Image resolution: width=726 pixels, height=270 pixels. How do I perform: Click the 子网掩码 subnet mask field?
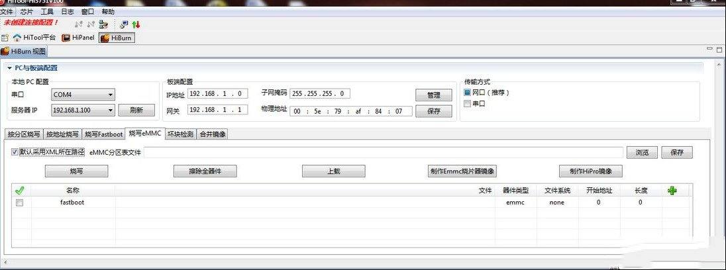[x=320, y=93]
